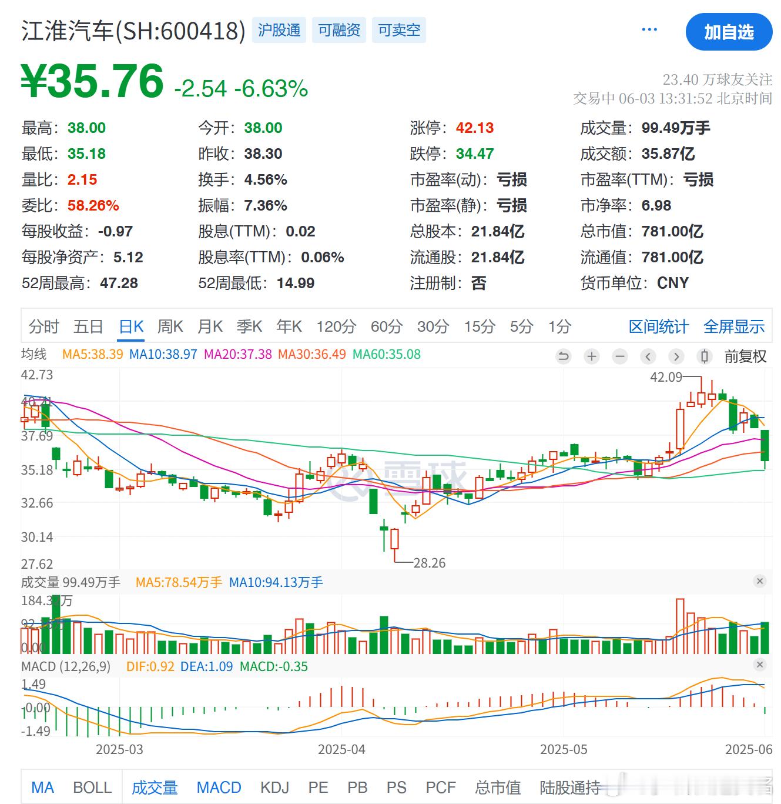Click the volume MA5:78.54万手 label
Screen dimensions: 781x804
click(179, 582)
